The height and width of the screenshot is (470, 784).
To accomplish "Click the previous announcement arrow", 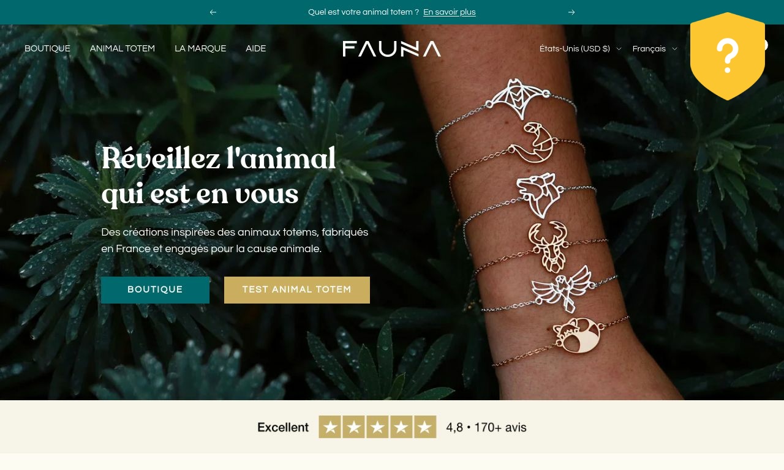I will [213, 12].
